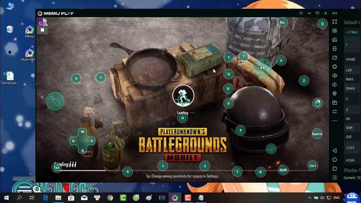Click the white stop square under GG icon
361x203 pixels.
(x=42, y=30)
